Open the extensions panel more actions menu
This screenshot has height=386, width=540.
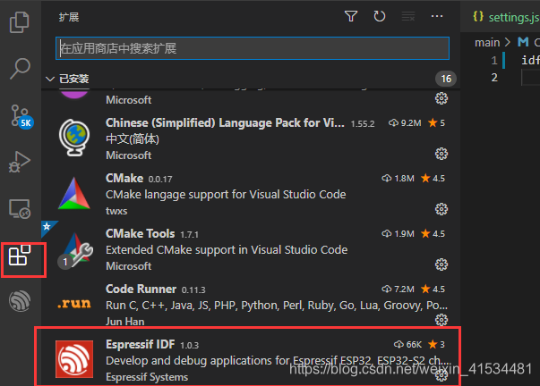click(x=437, y=16)
